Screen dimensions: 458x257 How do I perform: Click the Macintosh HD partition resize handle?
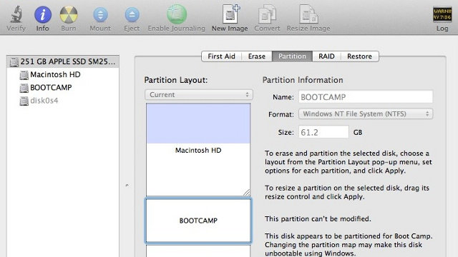click(247, 192)
